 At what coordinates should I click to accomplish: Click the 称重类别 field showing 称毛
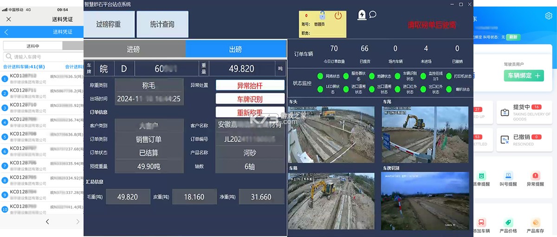pos(149,86)
